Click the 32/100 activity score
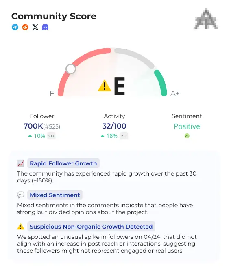 [114, 126]
